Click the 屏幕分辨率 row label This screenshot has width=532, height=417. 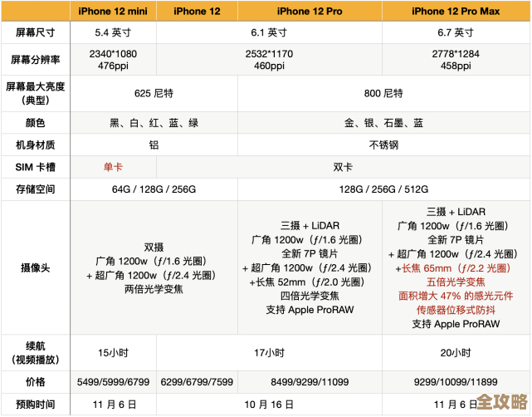36,59
